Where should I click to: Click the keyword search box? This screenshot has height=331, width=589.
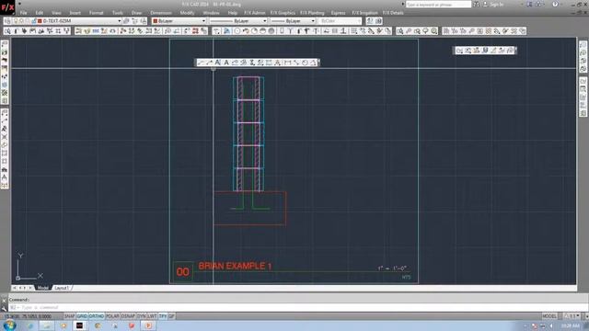(x=438, y=5)
